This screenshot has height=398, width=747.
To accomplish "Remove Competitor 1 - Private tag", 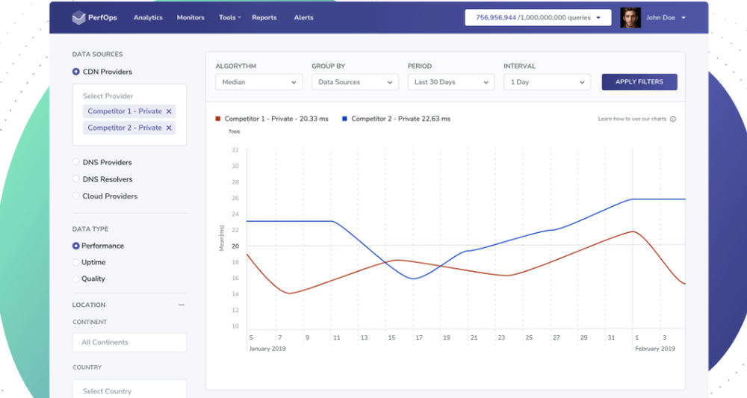I will pos(169,111).
